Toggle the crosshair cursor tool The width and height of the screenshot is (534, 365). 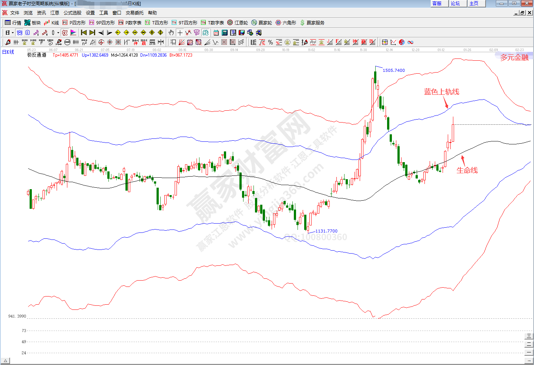[x=180, y=33]
